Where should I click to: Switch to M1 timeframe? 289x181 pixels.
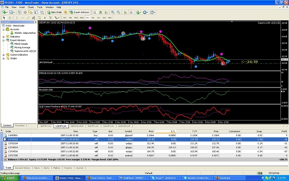click(x=65, y=18)
